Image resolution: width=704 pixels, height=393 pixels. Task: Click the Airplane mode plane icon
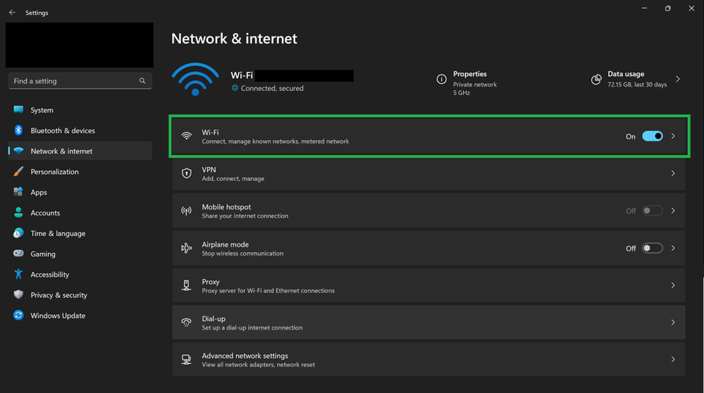pyautogui.click(x=187, y=248)
